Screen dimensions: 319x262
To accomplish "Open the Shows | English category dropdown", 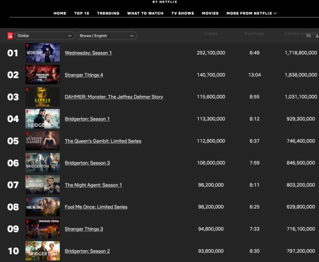I will (x=107, y=36).
